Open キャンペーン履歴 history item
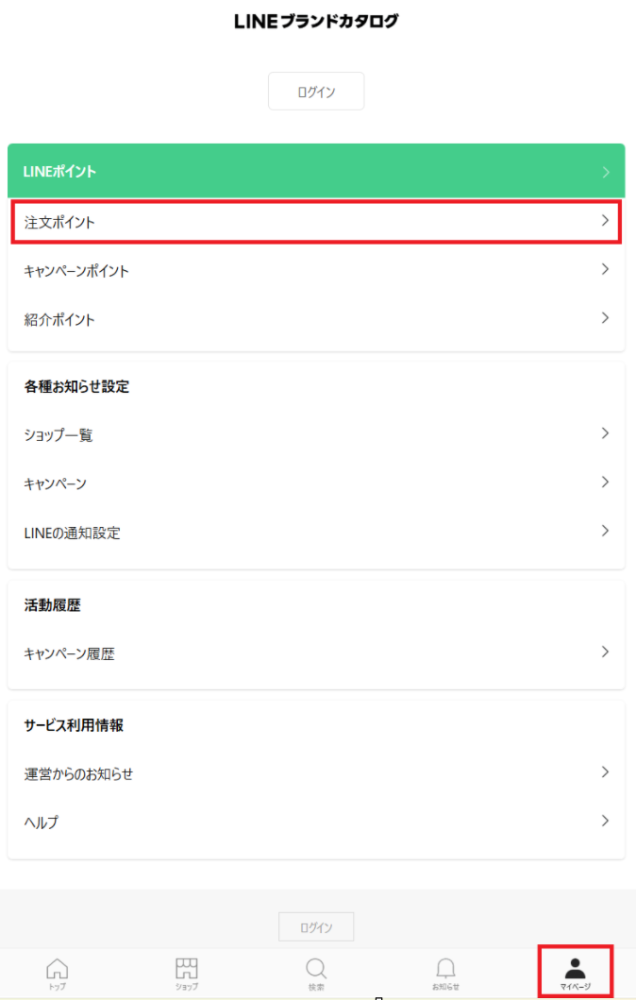 tap(70, 653)
